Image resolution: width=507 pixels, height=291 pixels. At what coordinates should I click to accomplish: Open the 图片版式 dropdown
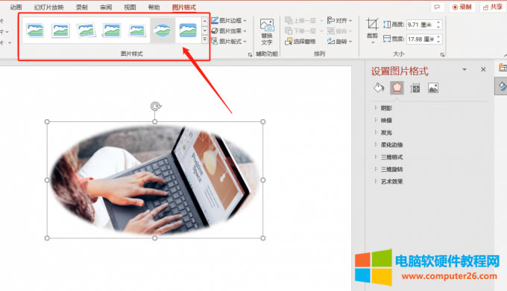pyautogui.click(x=229, y=41)
